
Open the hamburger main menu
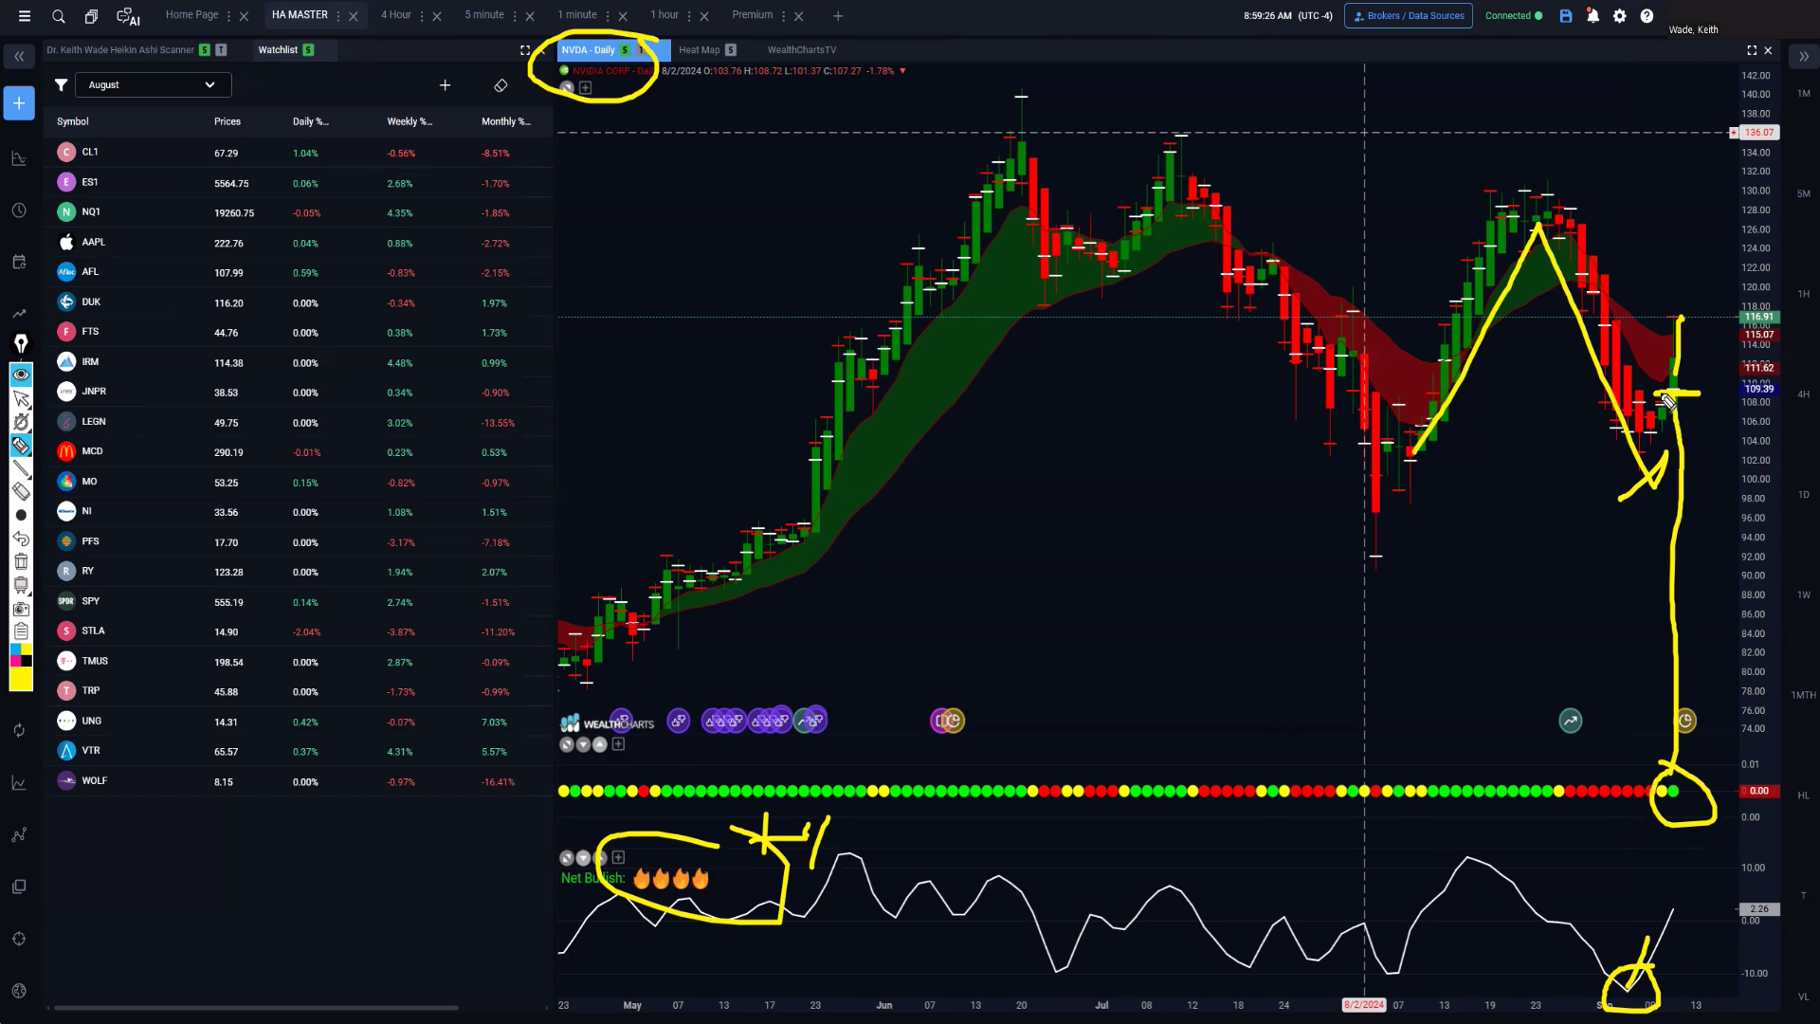pos(25,16)
